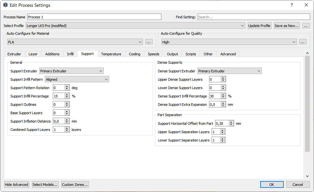314x192 pixels.
Task: Click the Find Setting search field
Action: (x=254, y=17)
